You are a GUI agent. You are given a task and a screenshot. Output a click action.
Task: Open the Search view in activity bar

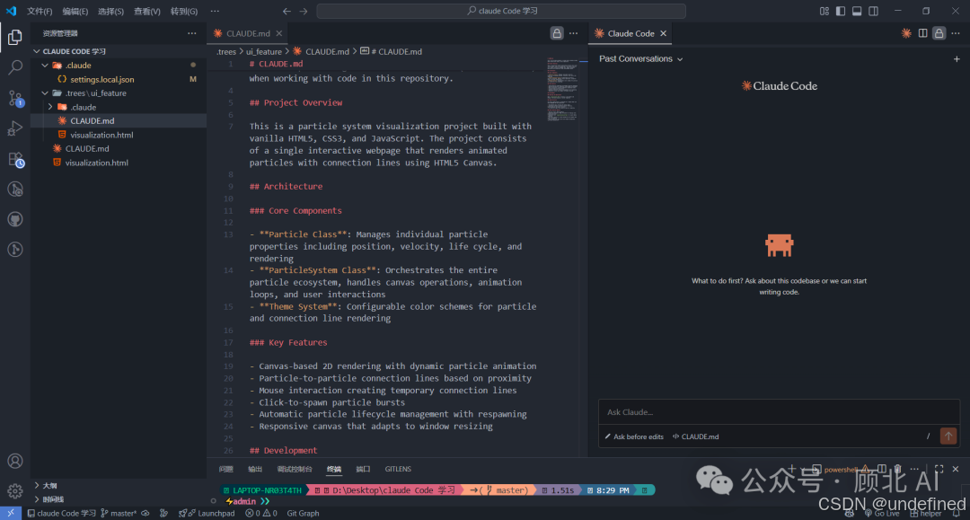[x=15, y=66]
